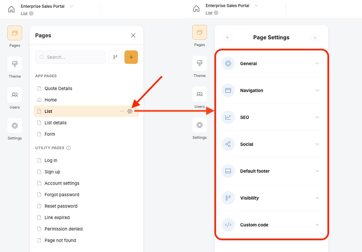This screenshot has width=362, height=252.
Task: Select the List details page
Action: [87, 123]
